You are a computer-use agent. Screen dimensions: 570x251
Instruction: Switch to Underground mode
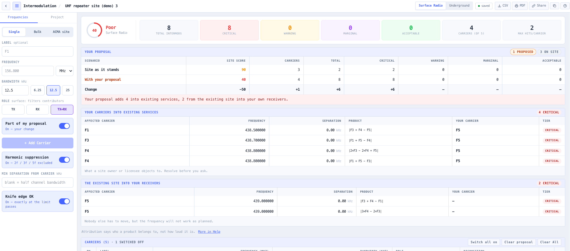tap(459, 6)
